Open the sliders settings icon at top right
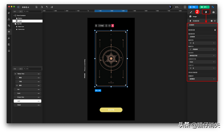Screen dimensions: 224x132 pos(213,7)
